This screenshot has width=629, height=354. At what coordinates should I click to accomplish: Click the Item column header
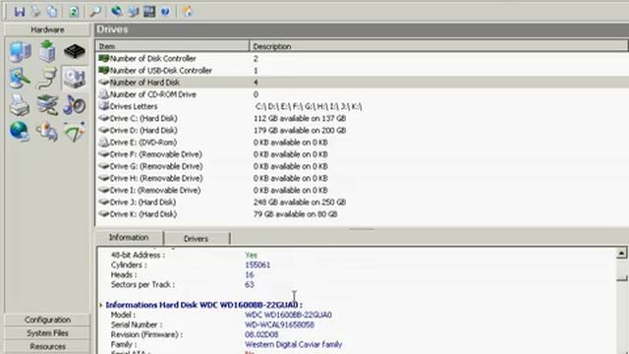173,46
